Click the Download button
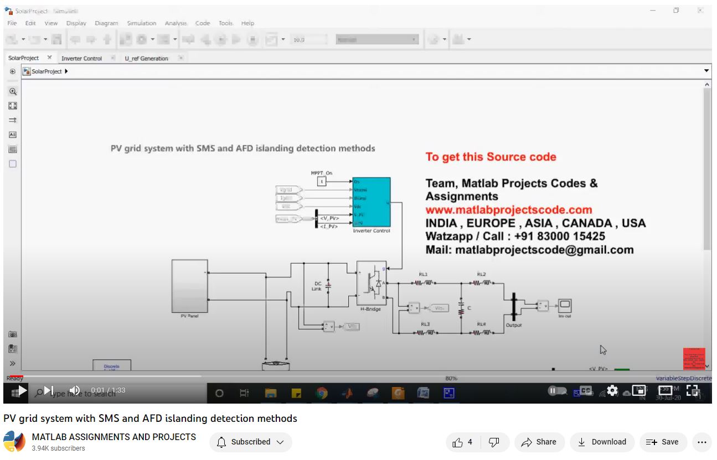The image size is (717, 460). 602,442
